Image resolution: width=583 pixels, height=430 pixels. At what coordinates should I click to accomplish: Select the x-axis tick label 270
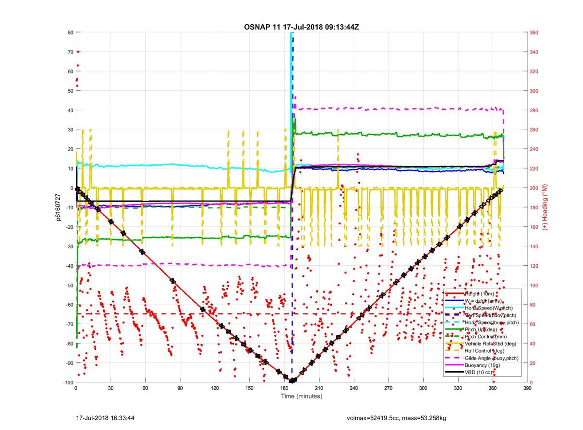pyautogui.click(x=388, y=389)
